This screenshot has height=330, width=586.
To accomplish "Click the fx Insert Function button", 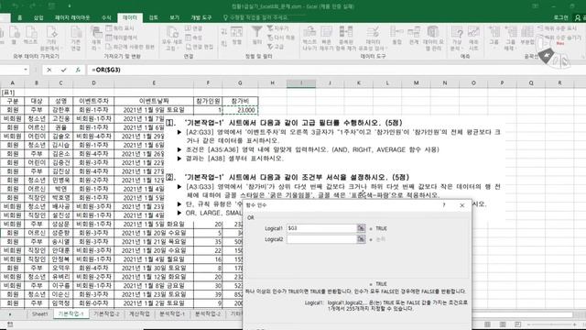I will click(78, 70).
